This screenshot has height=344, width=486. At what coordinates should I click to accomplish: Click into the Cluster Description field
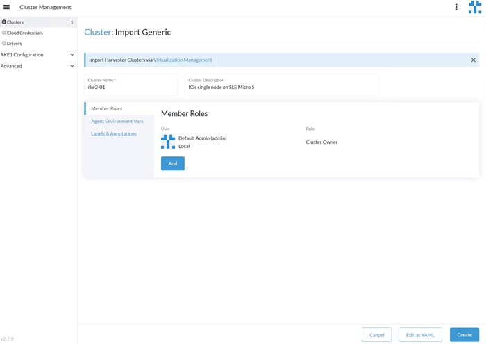281,84
